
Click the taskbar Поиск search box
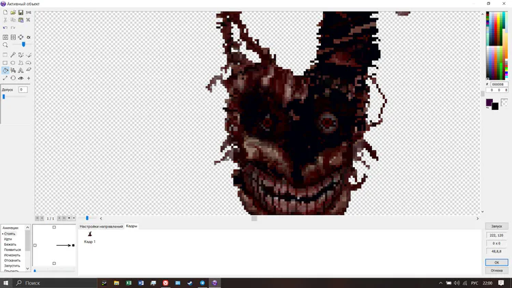click(x=55, y=283)
